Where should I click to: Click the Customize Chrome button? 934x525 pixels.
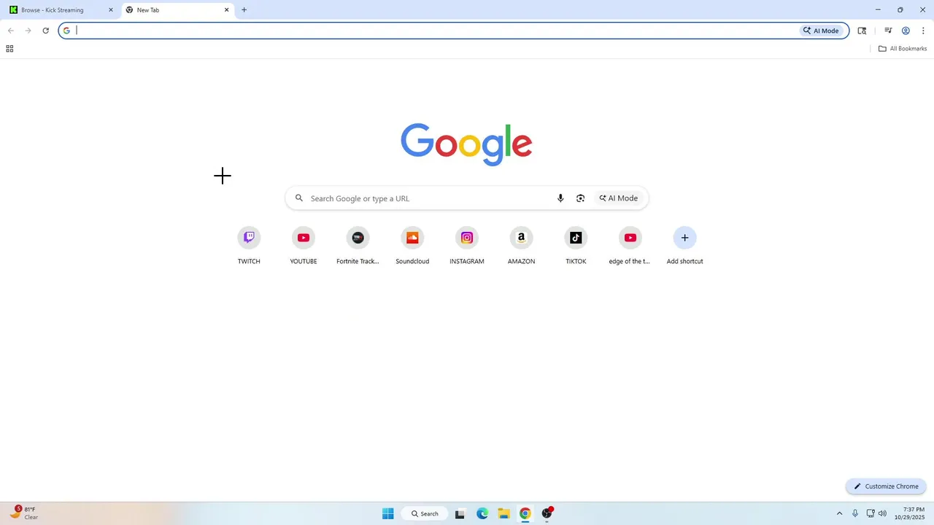coord(886,486)
